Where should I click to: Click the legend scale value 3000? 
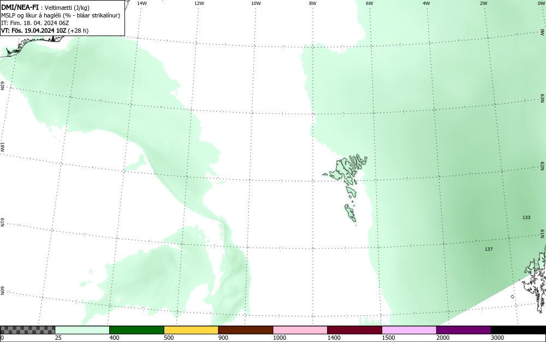pyautogui.click(x=497, y=338)
